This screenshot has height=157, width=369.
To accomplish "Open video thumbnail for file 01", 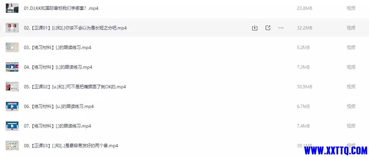I will (12, 8).
